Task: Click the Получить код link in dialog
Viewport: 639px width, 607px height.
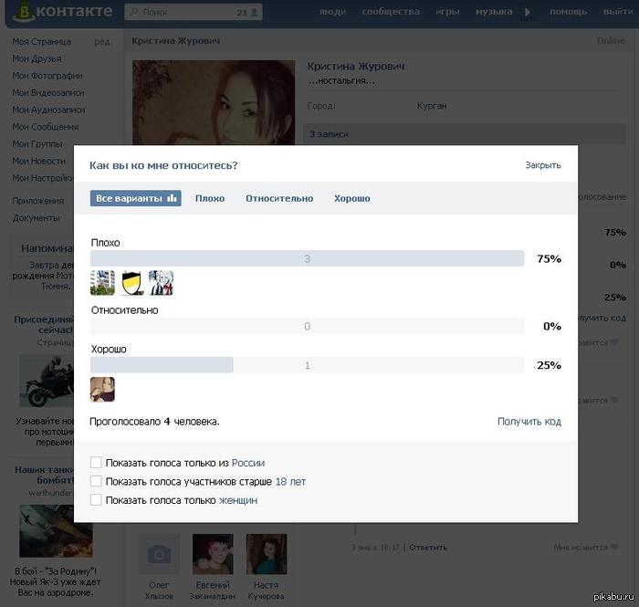Action: (x=529, y=422)
